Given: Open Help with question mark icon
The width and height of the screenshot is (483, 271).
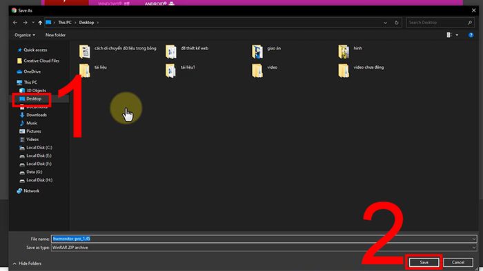Looking at the screenshot, I should [471, 35].
